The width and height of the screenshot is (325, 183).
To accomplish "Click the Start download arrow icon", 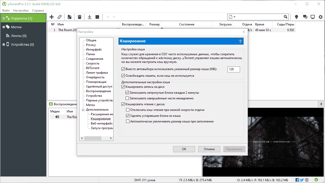I will [x=90, y=17].
